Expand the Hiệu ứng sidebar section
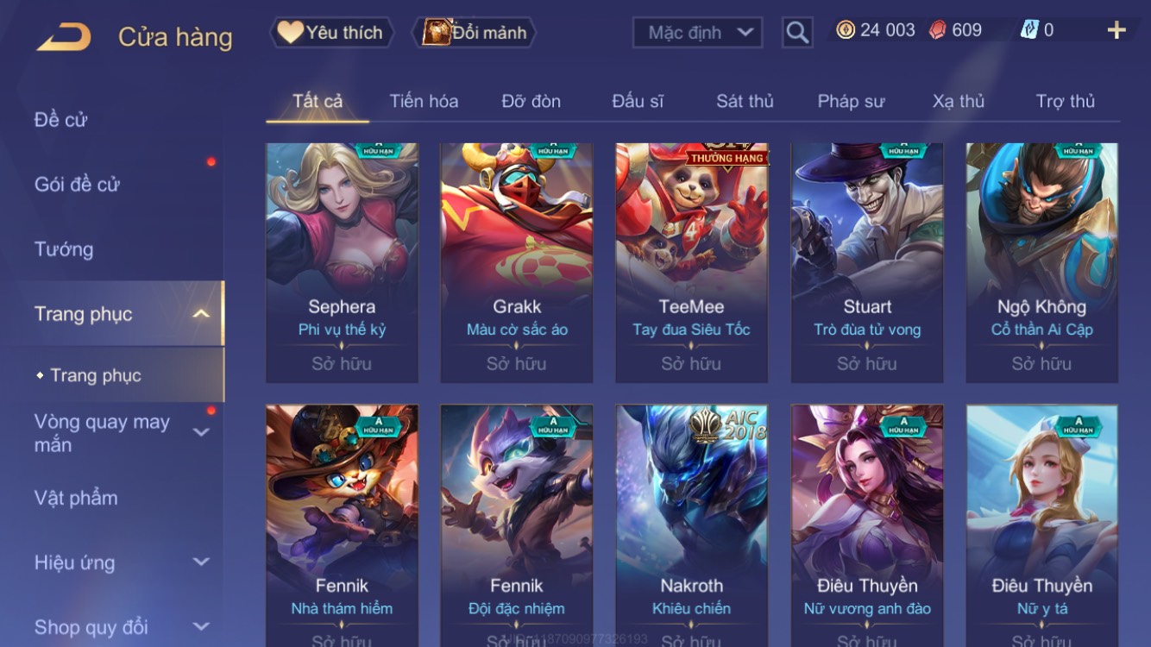Image resolution: width=1151 pixels, height=647 pixels. click(x=200, y=562)
